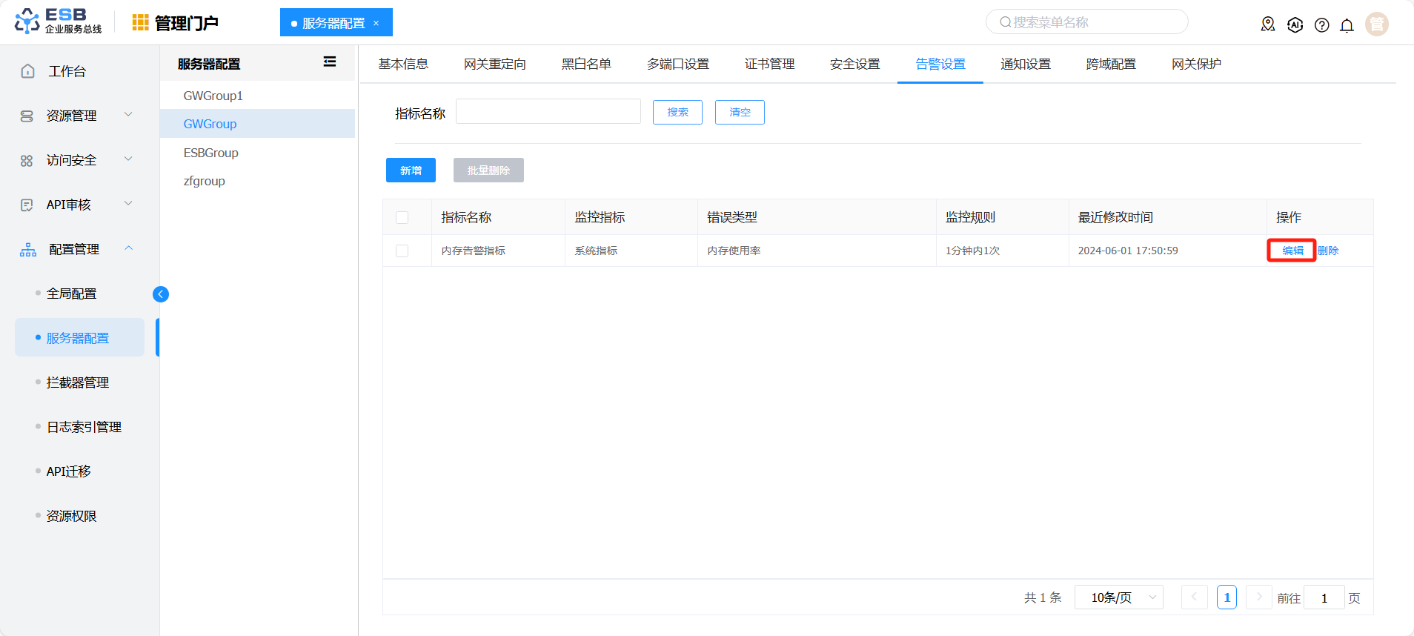1414x636 pixels.
Task: Switch to the 黑白名单 tab
Action: pyautogui.click(x=586, y=64)
